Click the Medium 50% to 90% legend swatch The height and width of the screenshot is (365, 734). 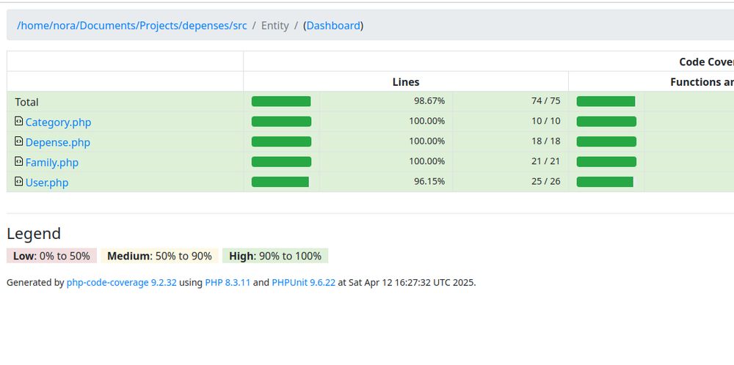click(x=159, y=256)
